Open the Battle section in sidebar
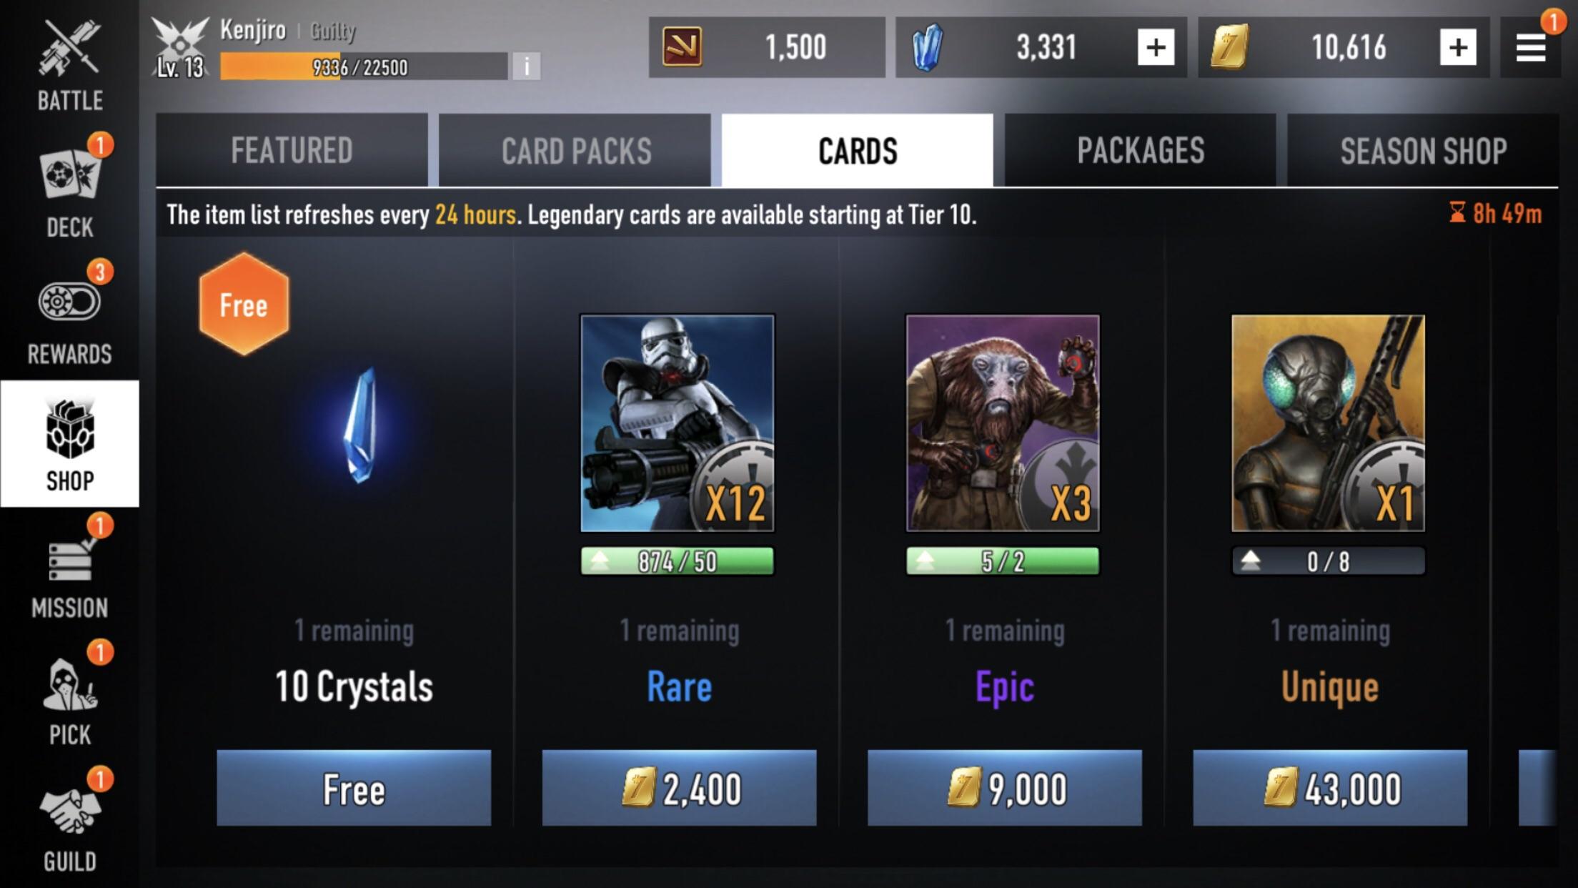This screenshot has width=1578, height=888. click(x=69, y=64)
